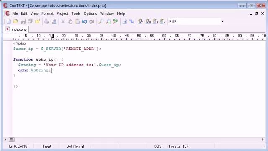Click the '?>' closing tag

(x=16, y=86)
